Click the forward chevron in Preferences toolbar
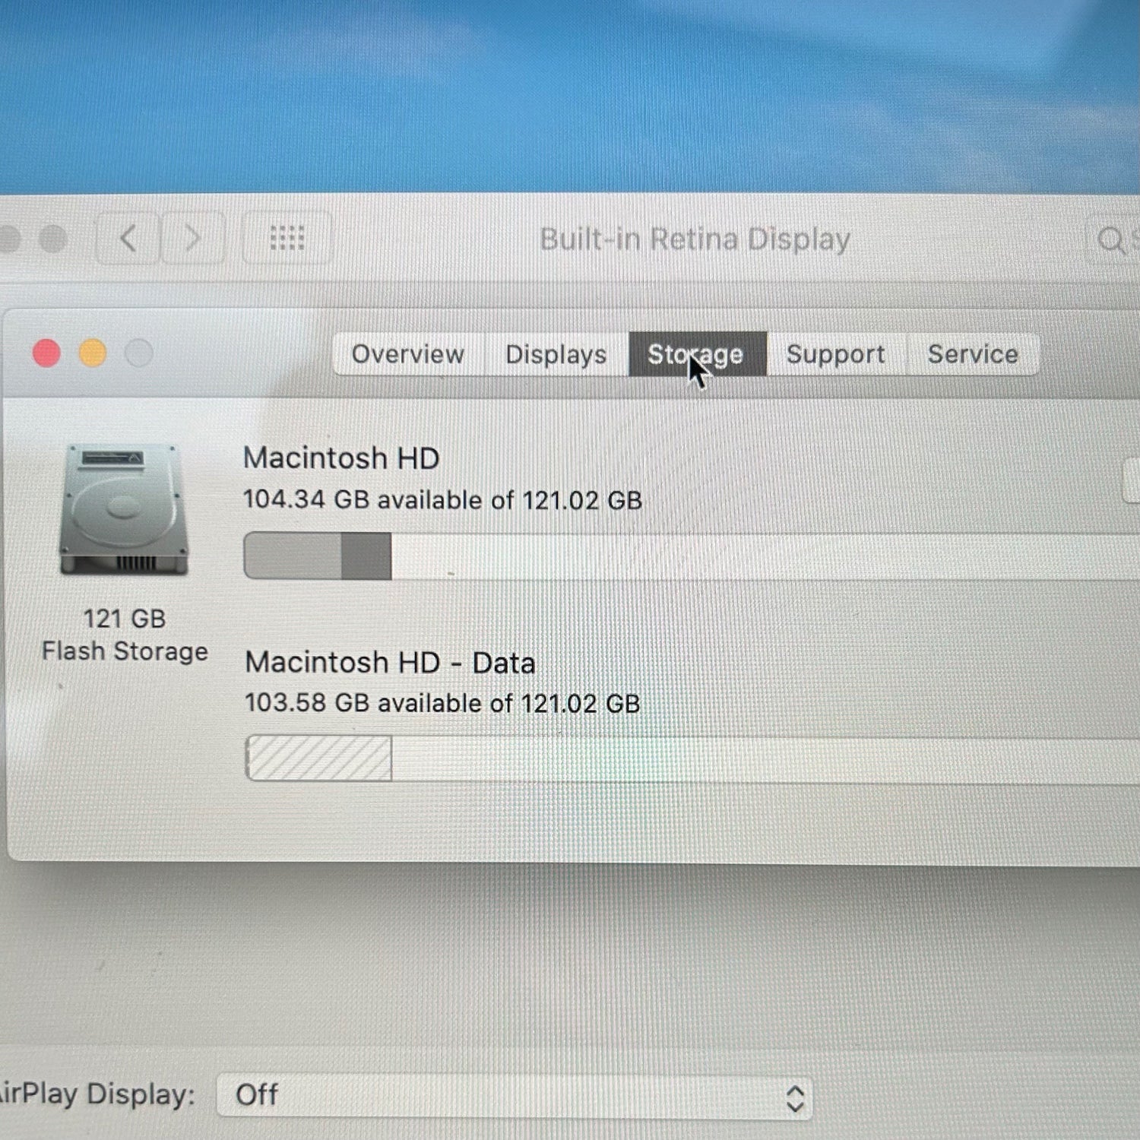1140x1140 pixels. pos(193,239)
